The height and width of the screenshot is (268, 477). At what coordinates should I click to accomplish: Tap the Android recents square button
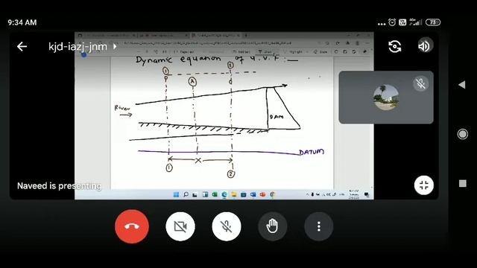tap(462, 183)
